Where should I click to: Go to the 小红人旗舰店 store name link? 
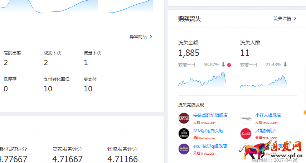[x=268, y=115]
